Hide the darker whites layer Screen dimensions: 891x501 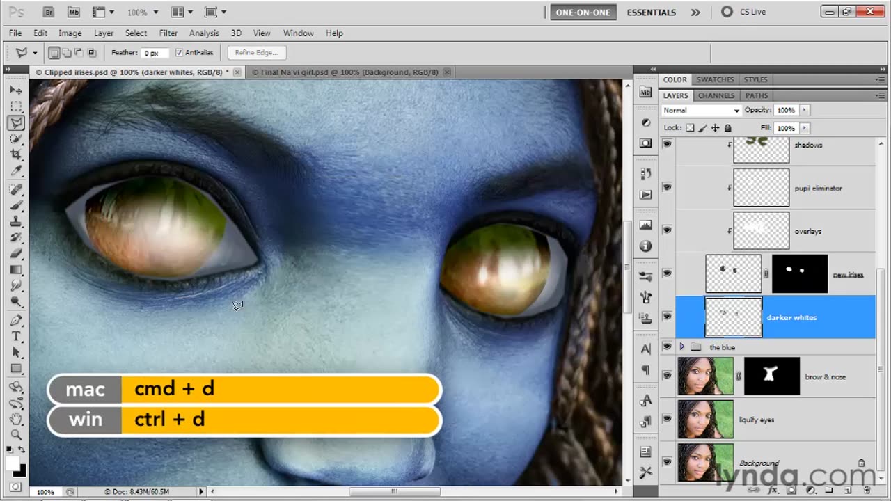[667, 317]
